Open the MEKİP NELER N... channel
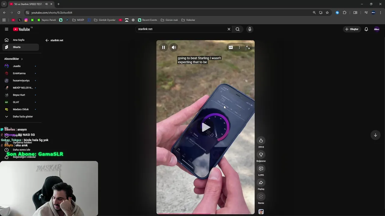This screenshot has width=385, height=216. pos(20,88)
